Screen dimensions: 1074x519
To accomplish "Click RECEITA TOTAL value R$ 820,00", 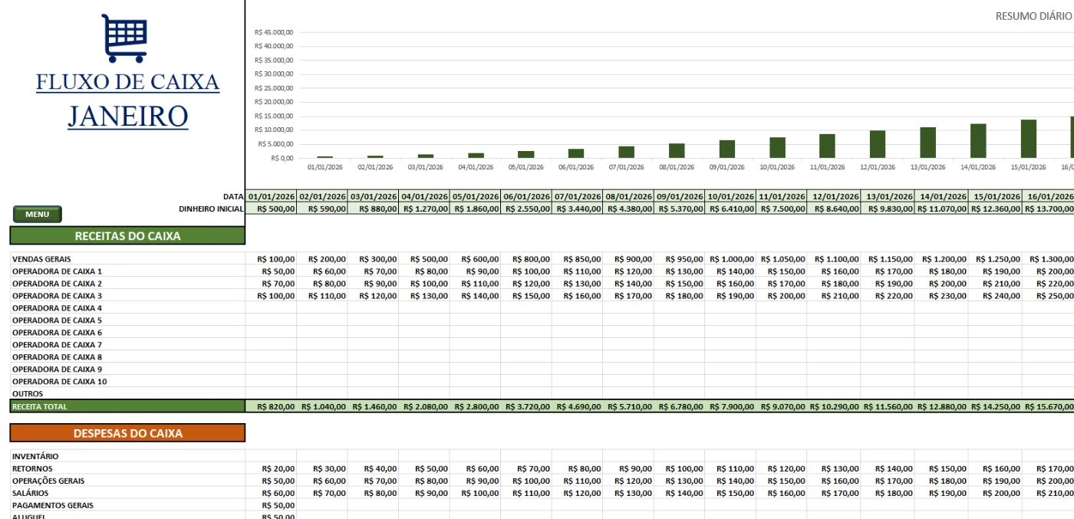I will (x=271, y=406).
